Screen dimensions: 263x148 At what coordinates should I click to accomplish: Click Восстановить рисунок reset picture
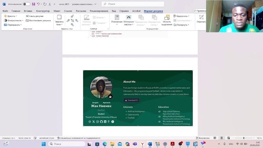[x=38, y=21]
